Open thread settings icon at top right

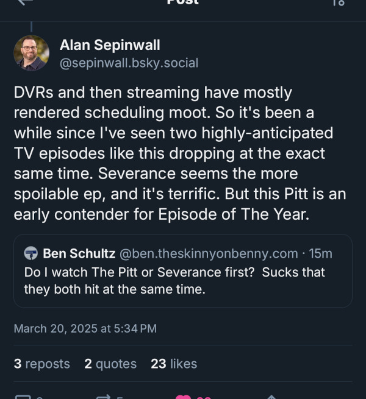(338, 2)
